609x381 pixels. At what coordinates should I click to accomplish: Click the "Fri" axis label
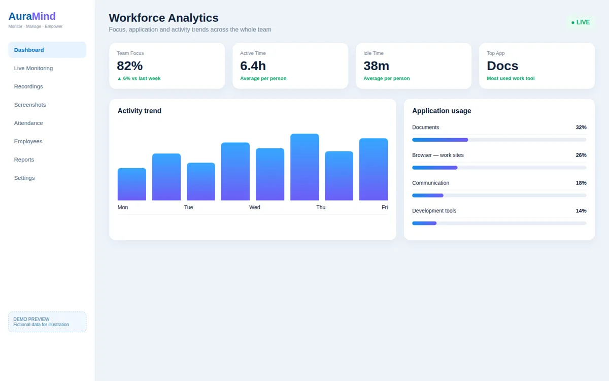point(385,207)
